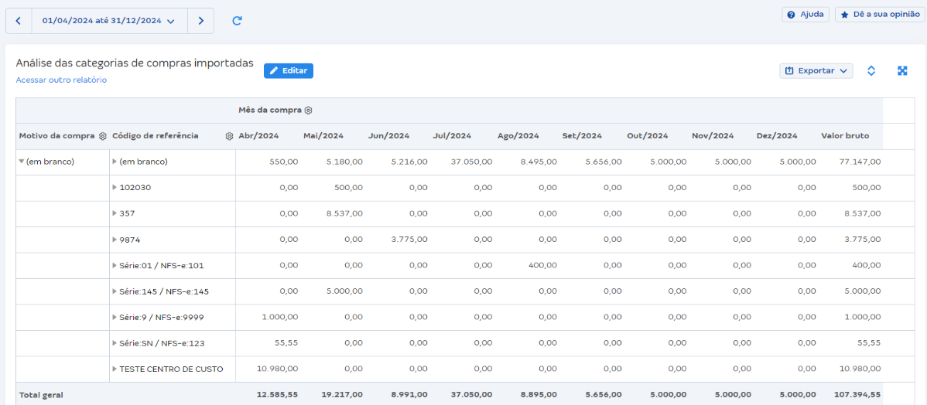Expand the 9874 reference row

tap(115, 240)
